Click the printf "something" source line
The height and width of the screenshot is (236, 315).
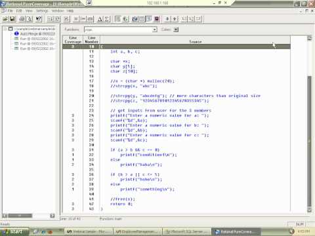tap(147, 189)
